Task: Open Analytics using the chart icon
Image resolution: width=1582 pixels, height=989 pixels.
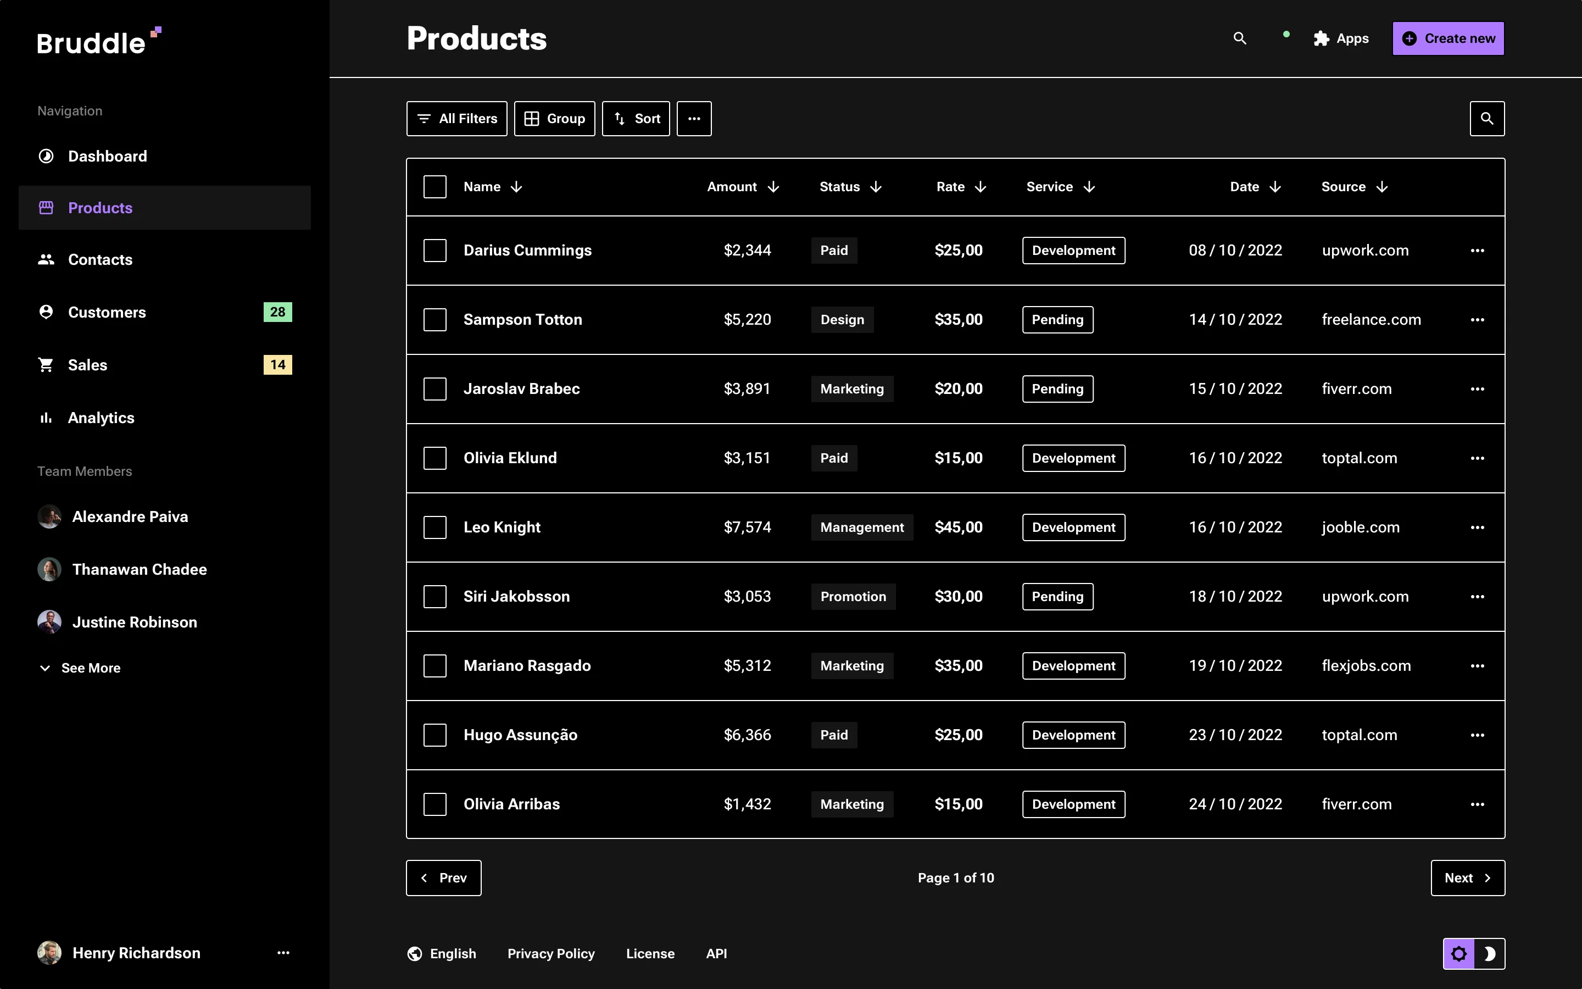Action: point(46,418)
